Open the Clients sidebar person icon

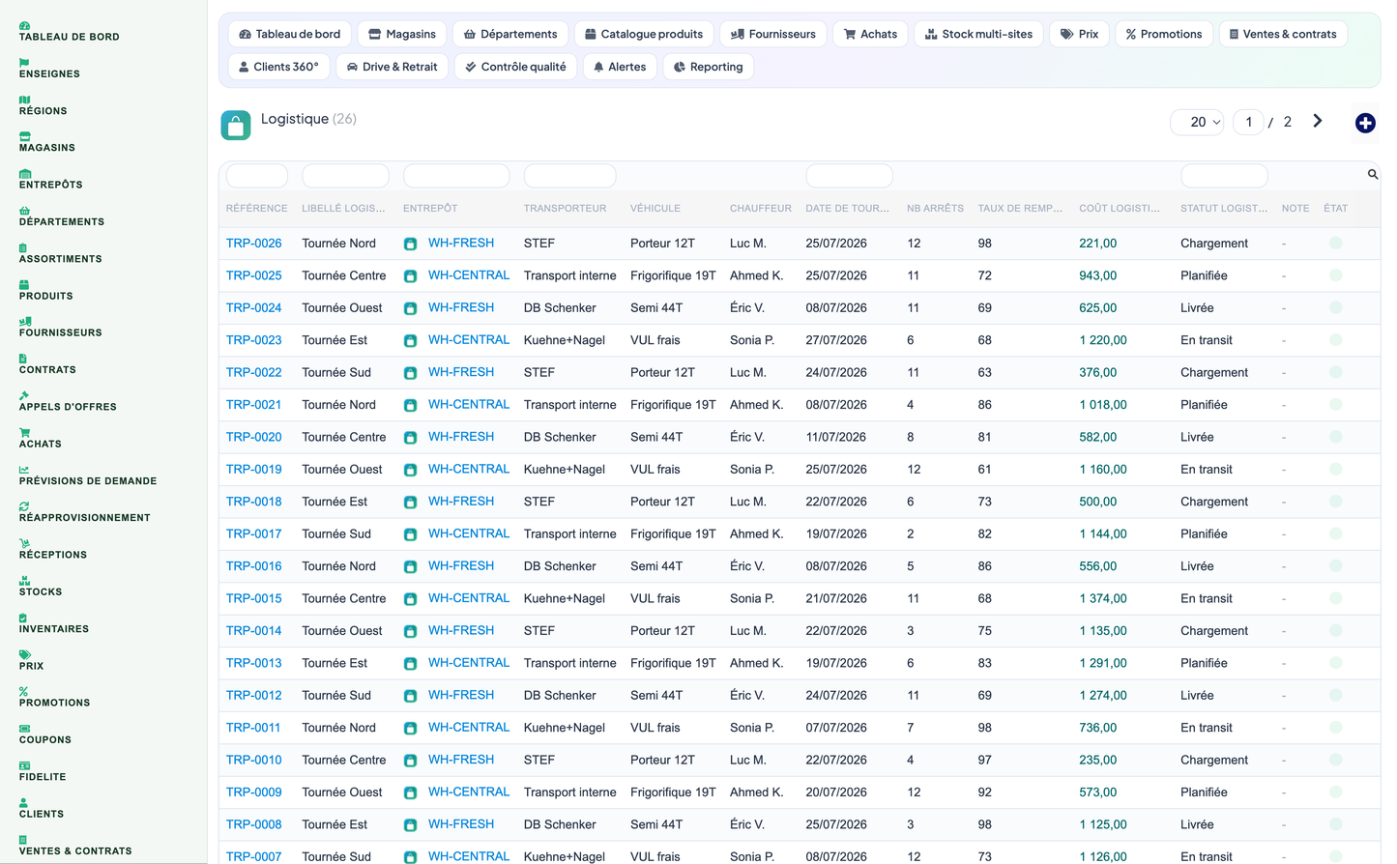point(23,803)
